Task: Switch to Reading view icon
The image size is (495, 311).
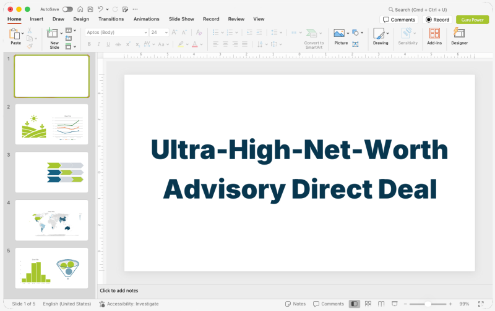Action: point(381,304)
